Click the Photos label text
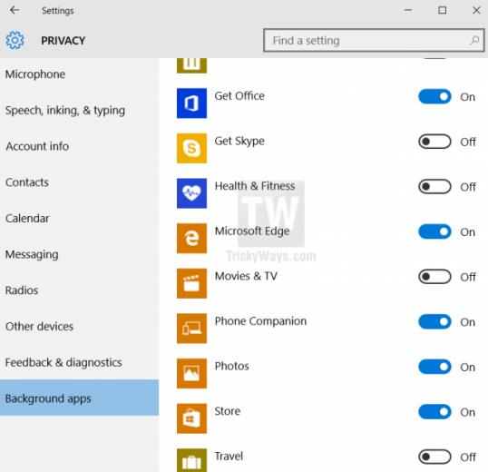Viewport: 488px width, 472px height. click(x=232, y=366)
